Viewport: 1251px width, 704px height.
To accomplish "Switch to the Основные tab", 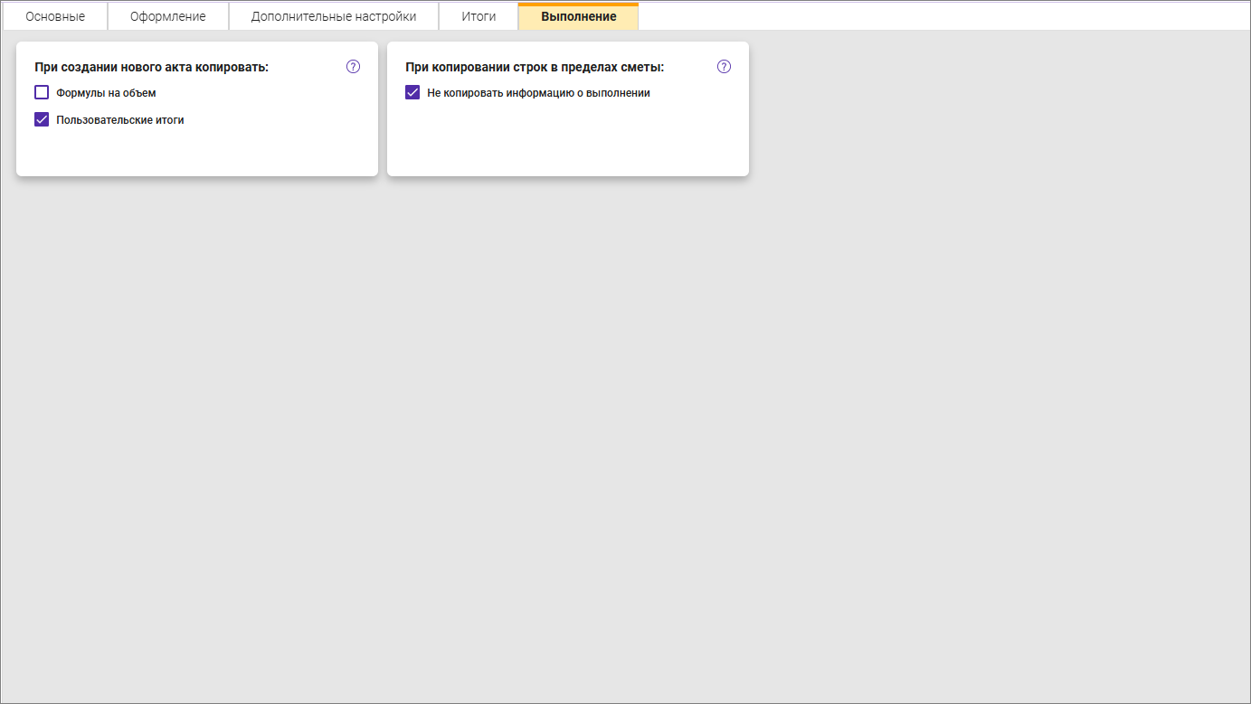I will tap(55, 16).
